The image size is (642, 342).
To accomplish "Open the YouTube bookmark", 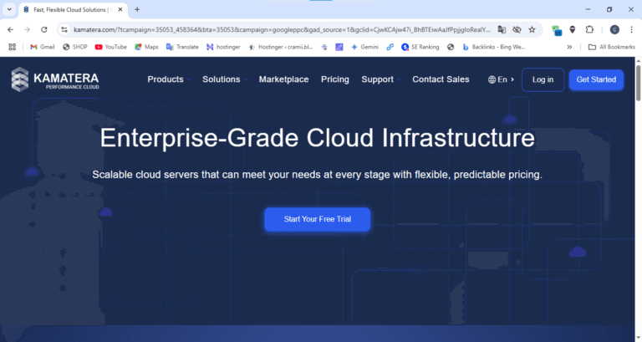I will click(111, 47).
